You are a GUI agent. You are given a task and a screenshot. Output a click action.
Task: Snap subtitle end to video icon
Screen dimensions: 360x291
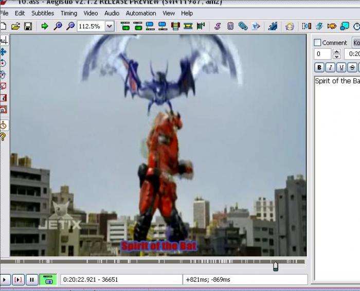(138, 26)
